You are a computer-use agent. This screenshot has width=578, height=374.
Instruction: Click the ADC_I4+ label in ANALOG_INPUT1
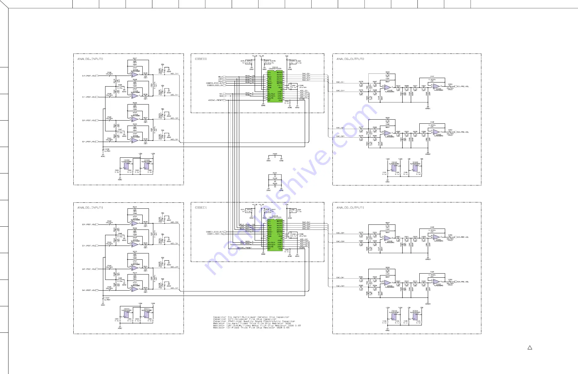(x=174, y=267)
